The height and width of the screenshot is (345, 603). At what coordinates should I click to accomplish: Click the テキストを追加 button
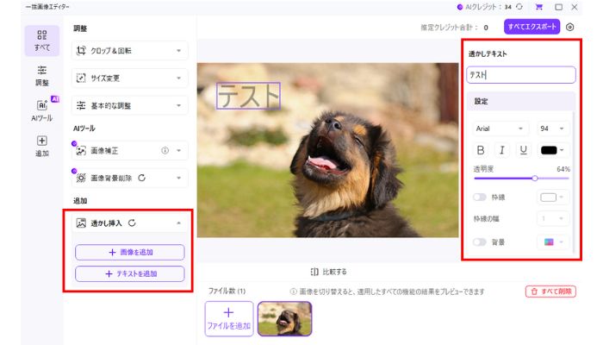(x=129, y=273)
